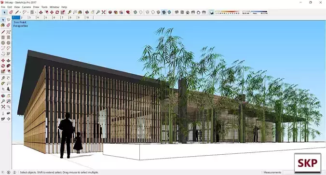Activate the Walk footprints tool
The height and width of the screenshot is (175, 326).
click(x=3, y=119)
